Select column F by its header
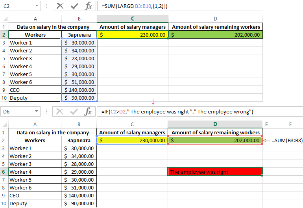The width and height of the screenshot is (303, 208). pyautogui.click(x=290, y=124)
